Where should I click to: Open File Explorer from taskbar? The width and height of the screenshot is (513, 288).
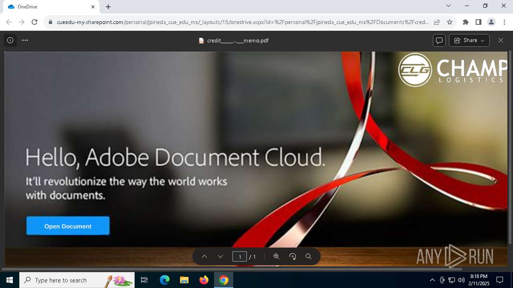pos(184,280)
